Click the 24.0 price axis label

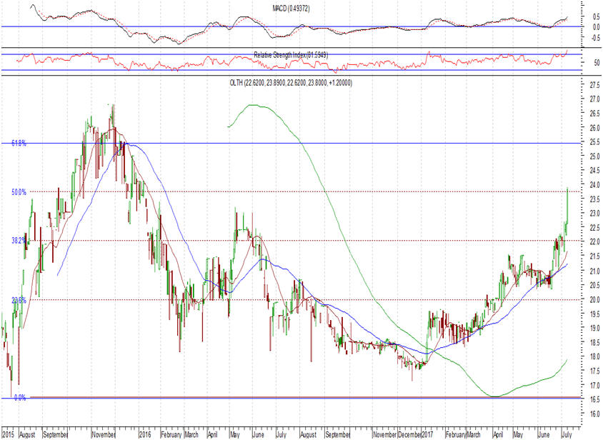click(x=591, y=185)
